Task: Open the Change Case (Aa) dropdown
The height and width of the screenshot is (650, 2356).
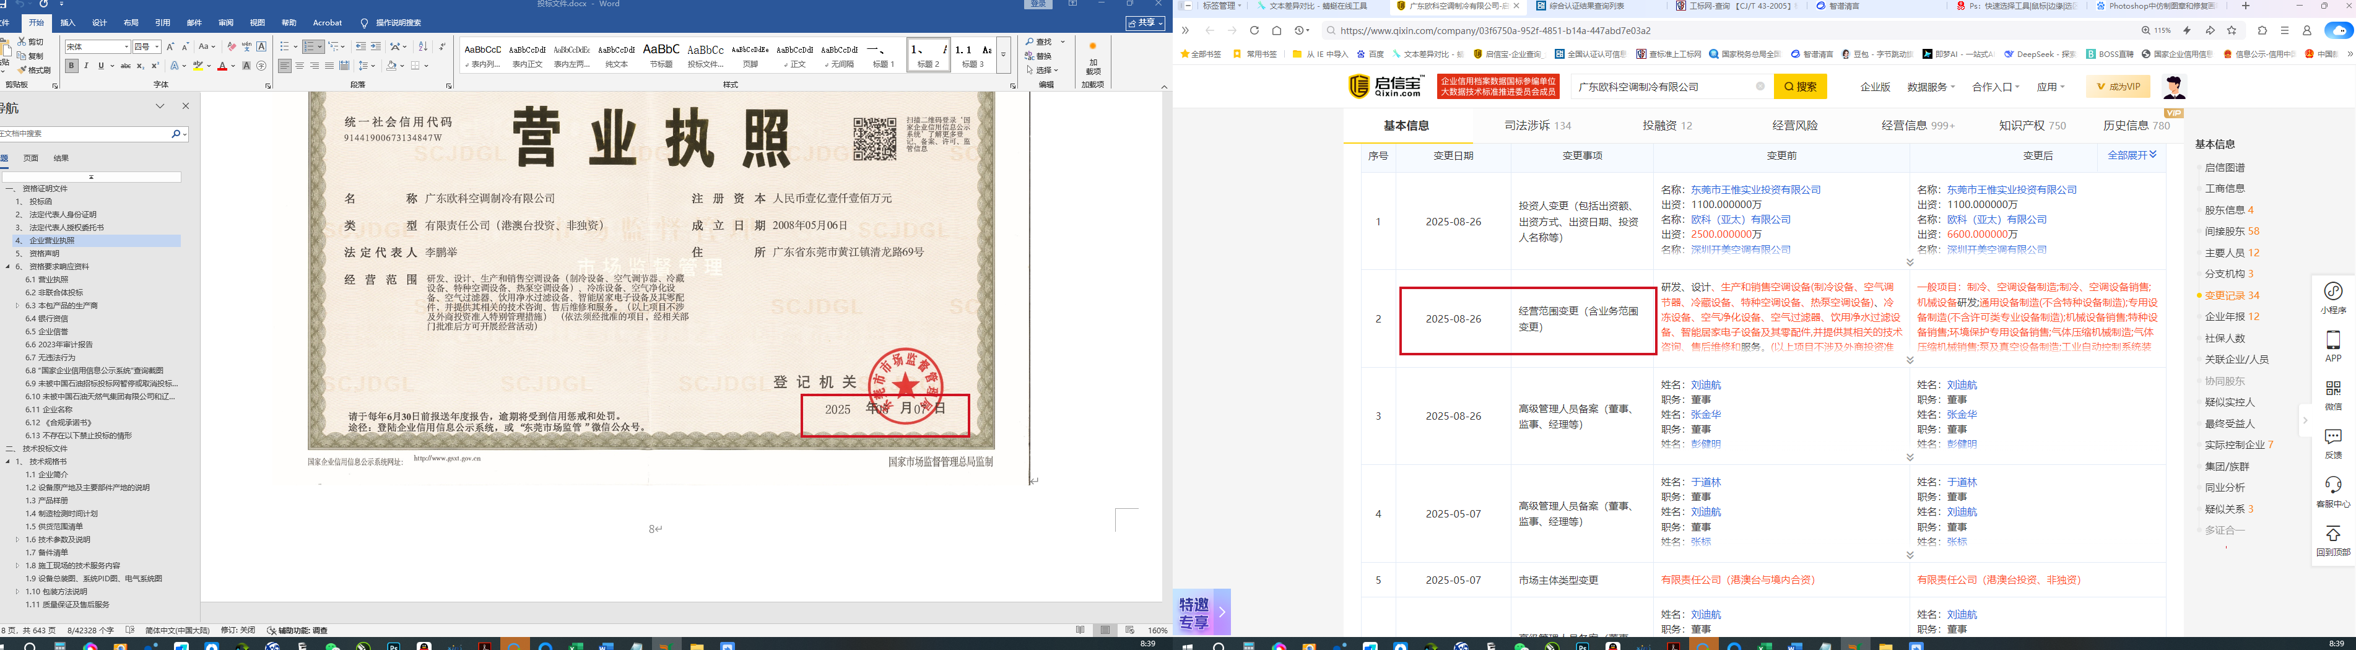Action: point(207,46)
